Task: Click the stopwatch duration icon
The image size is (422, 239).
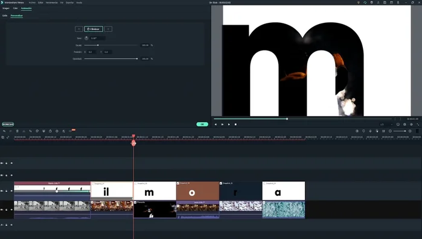Action: click(50, 131)
